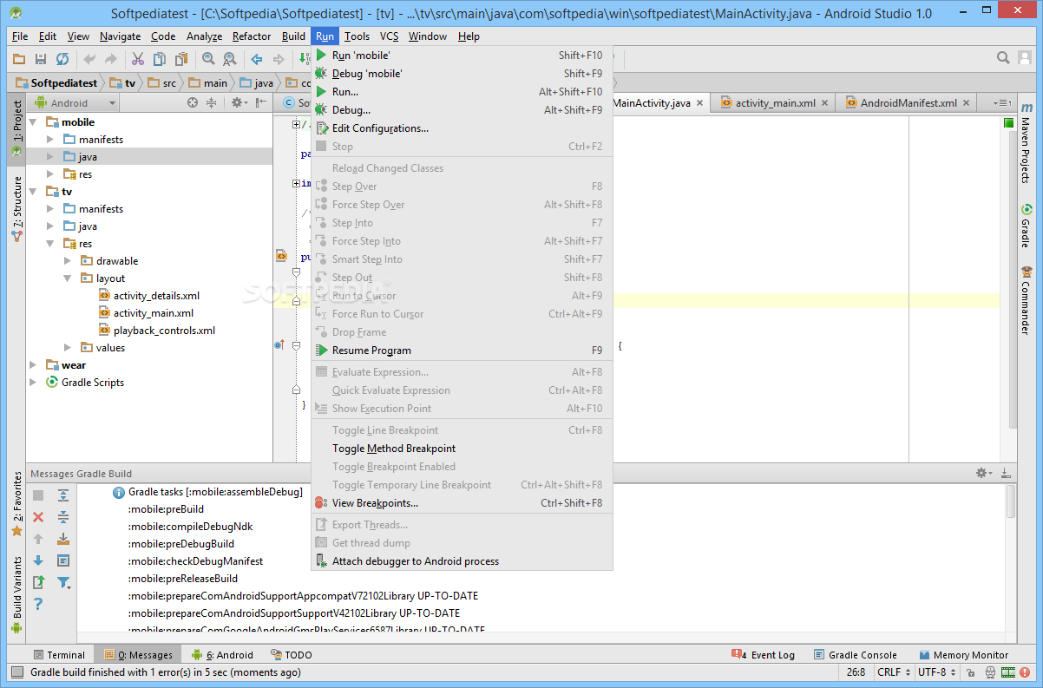This screenshot has width=1043, height=688.
Task: Click the :mobile:preBuild message line
Action: [166, 509]
